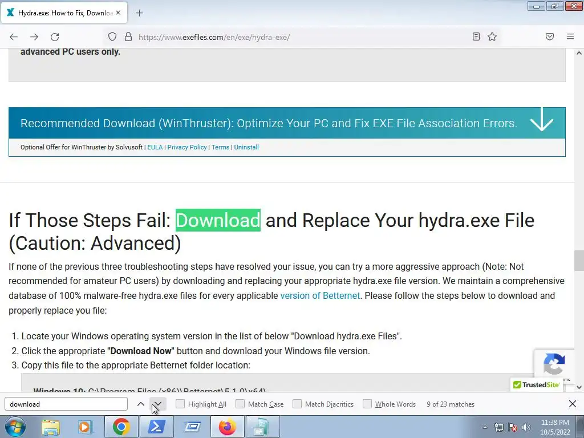
Task: Click the highlighted 'Download' word in heading
Action: pyautogui.click(x=218, y=220)
